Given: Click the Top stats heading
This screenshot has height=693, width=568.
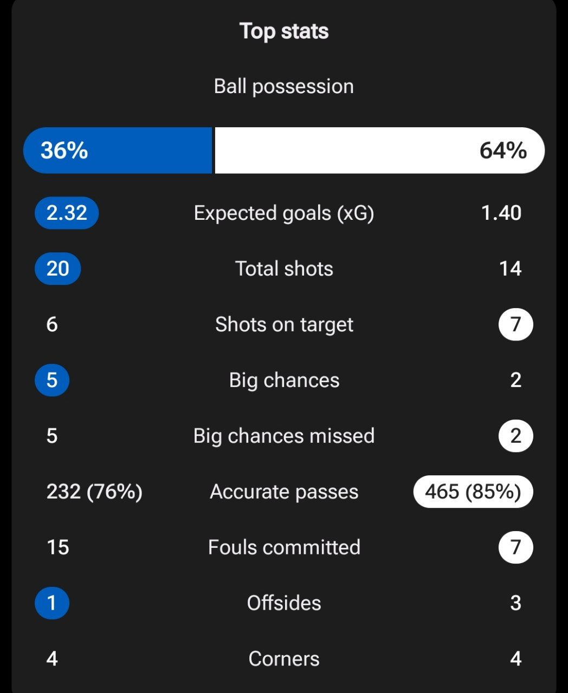Looking at the screenshot, I should pyautogui.click(x=284, y=31).
